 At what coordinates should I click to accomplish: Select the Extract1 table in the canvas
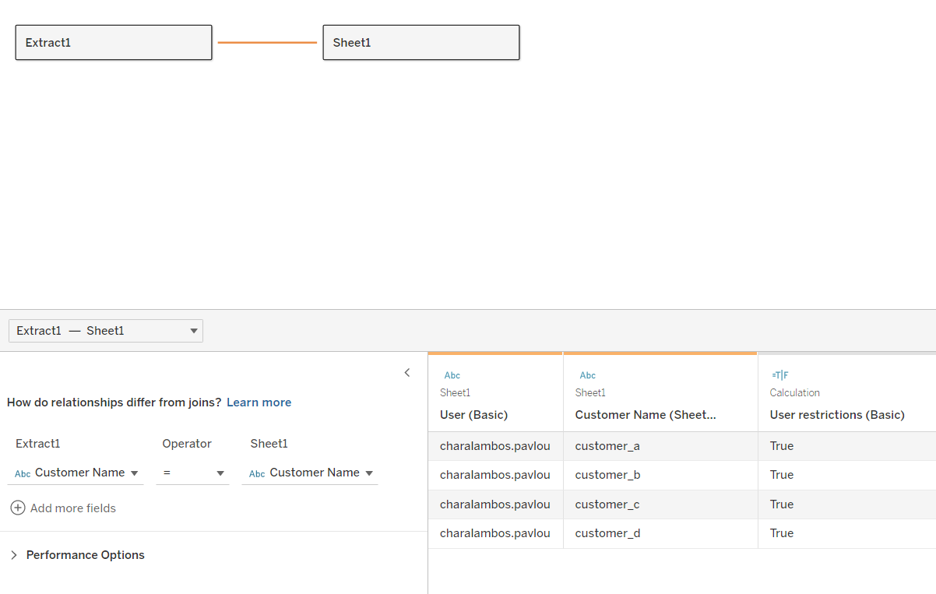[x=114, y=43]
